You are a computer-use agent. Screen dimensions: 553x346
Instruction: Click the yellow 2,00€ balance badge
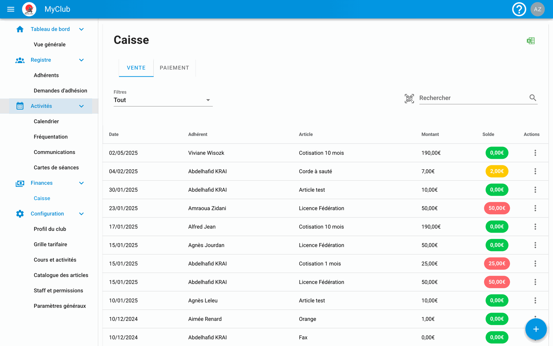(497, 171)
